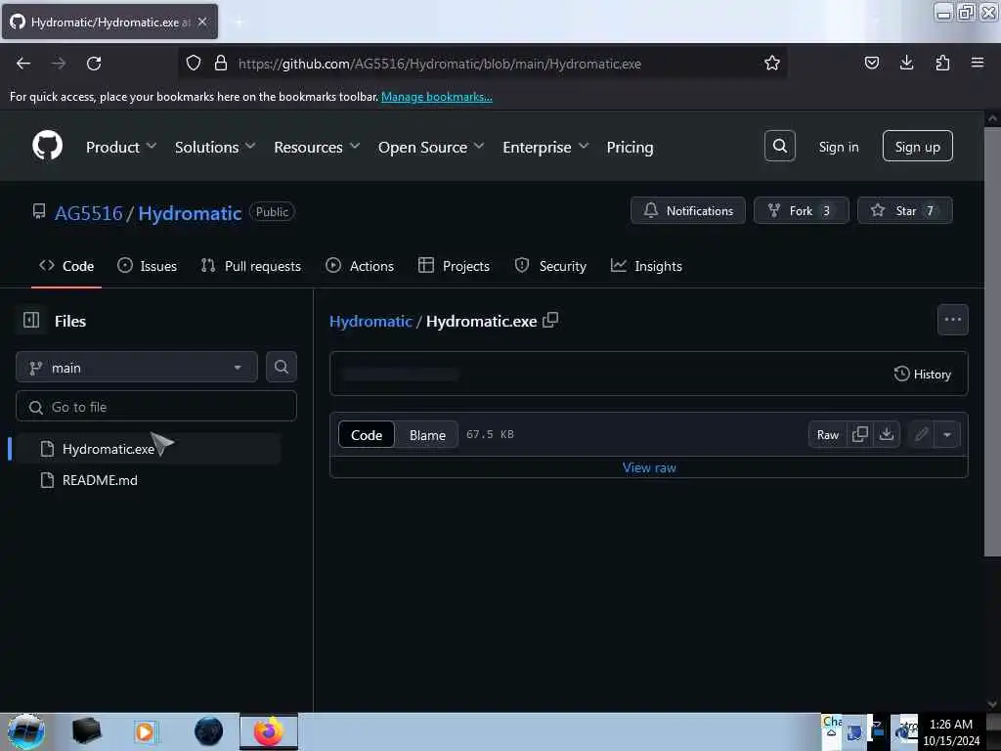Click the Manage bookmarks link

pyautogui.click(x=437, y=97)
